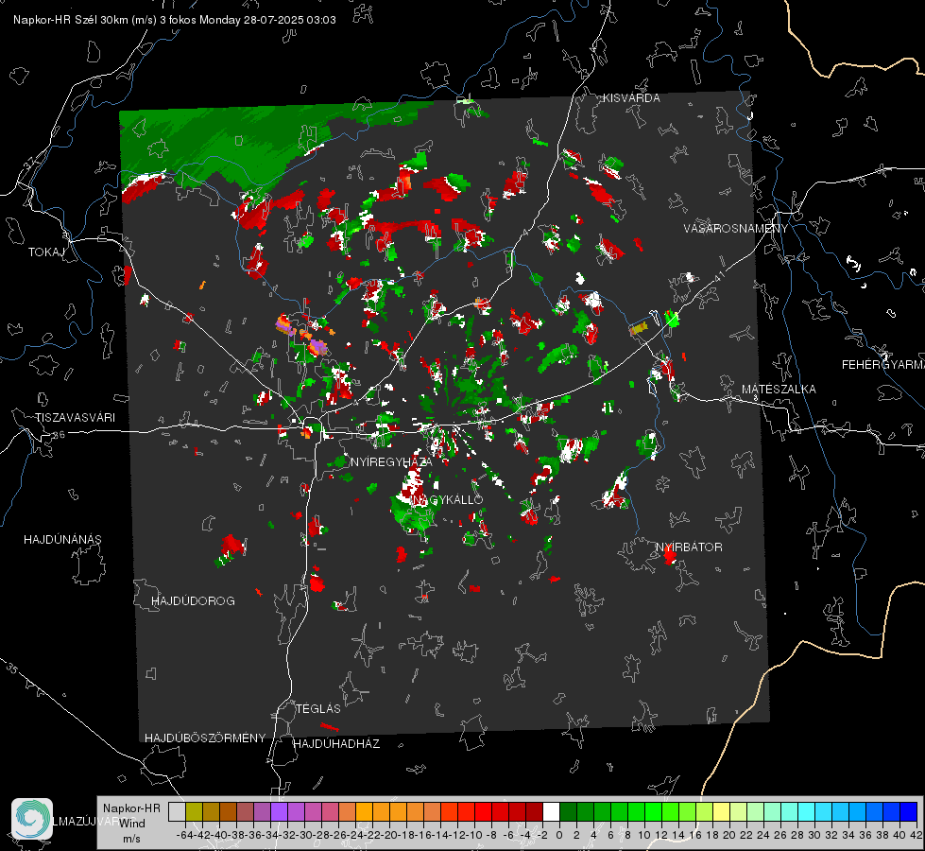Click road number 41 near Vásárosnamény
The image size is (925, 851).
tap(718, 276)
